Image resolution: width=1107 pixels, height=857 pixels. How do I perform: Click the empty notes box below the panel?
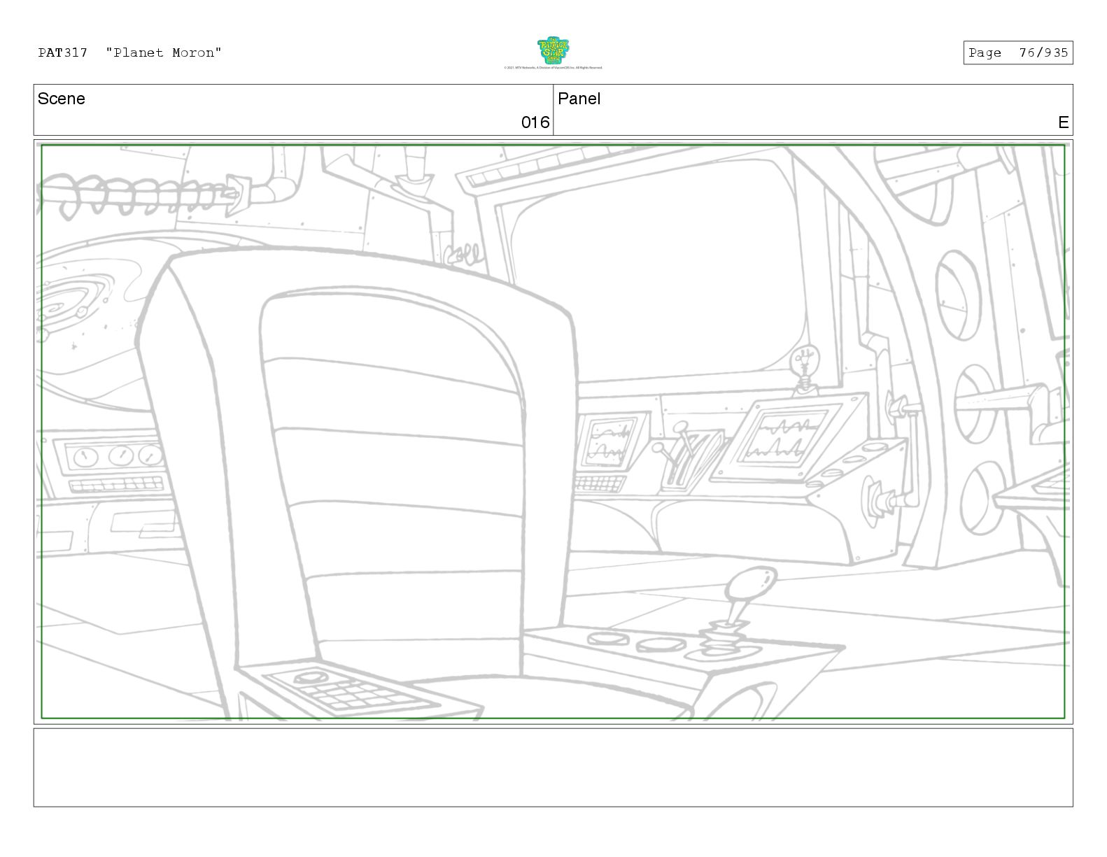pyautogui.click(x=553, y=767)
